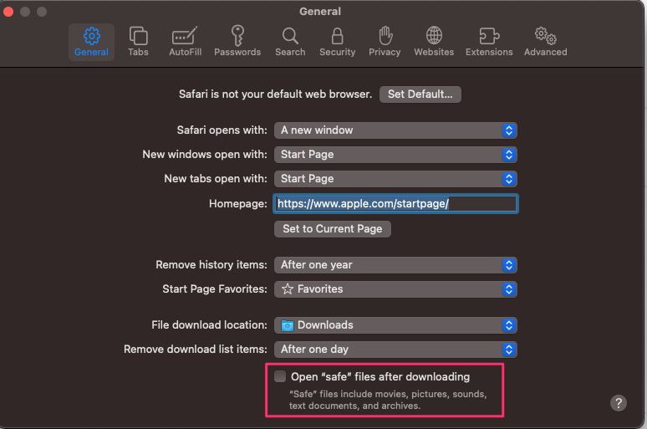Open Advanced gears icon
Viewport: 647px width, 429px height.
(x=545, y=37)
